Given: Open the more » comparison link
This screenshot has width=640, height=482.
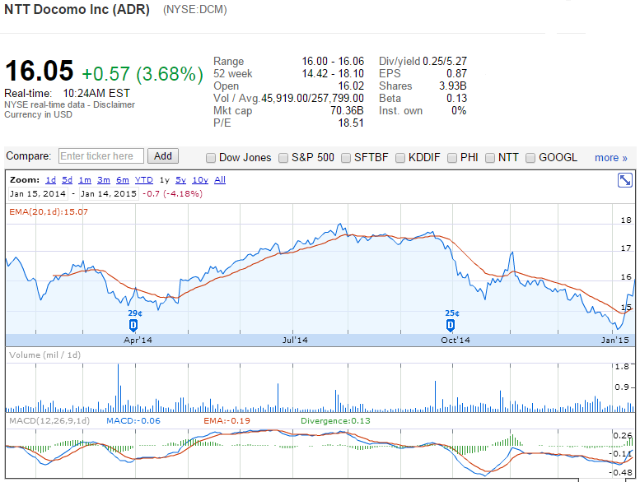Looking at the screenshot, I should click(610, 158).
